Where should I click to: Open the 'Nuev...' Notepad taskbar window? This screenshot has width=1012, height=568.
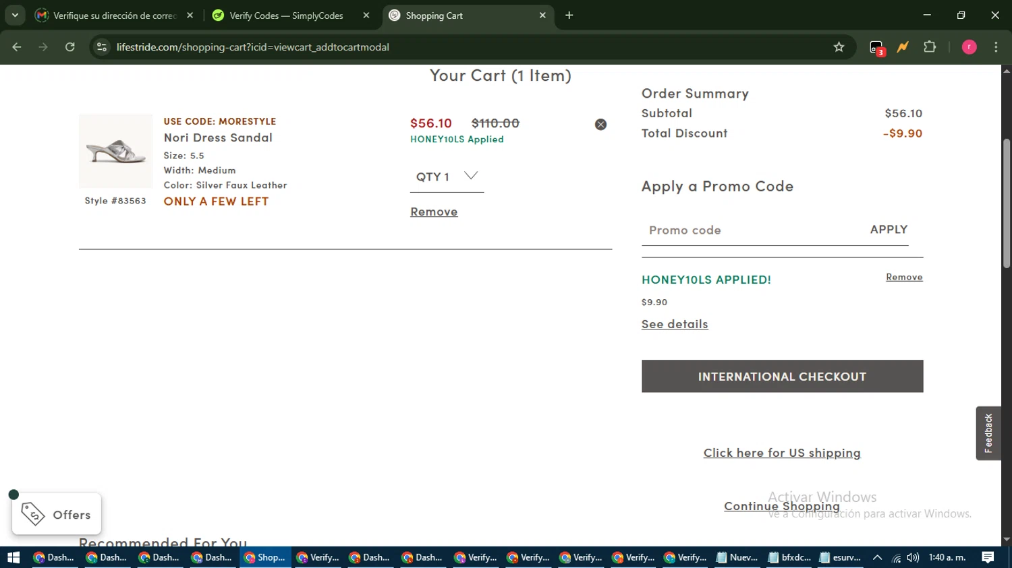[x=737, y=557]
